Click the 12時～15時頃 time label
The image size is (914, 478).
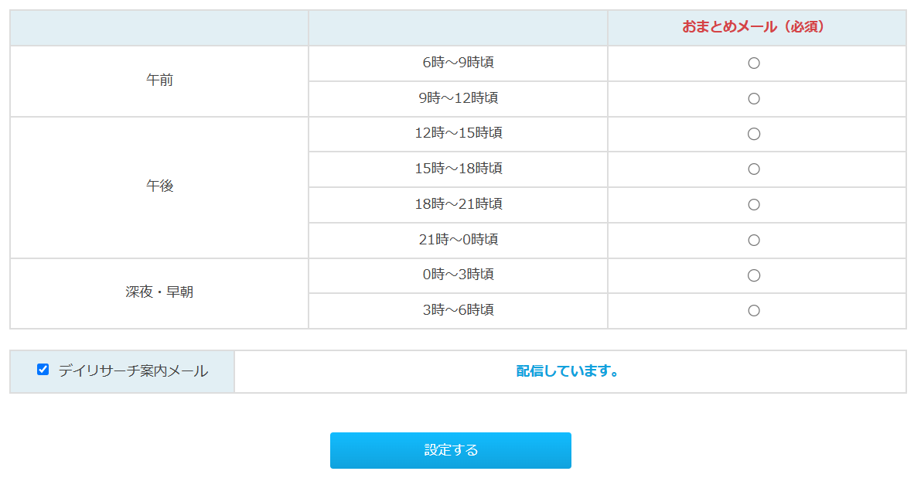pyautogui.click(x=458, y=133)
